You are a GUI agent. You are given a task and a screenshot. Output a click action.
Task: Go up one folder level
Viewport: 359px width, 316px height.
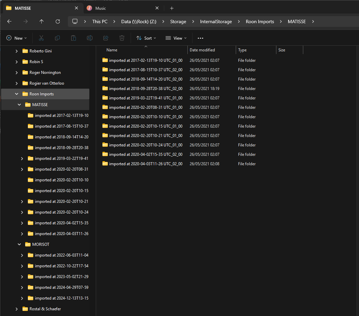click(x=41, y=21)
